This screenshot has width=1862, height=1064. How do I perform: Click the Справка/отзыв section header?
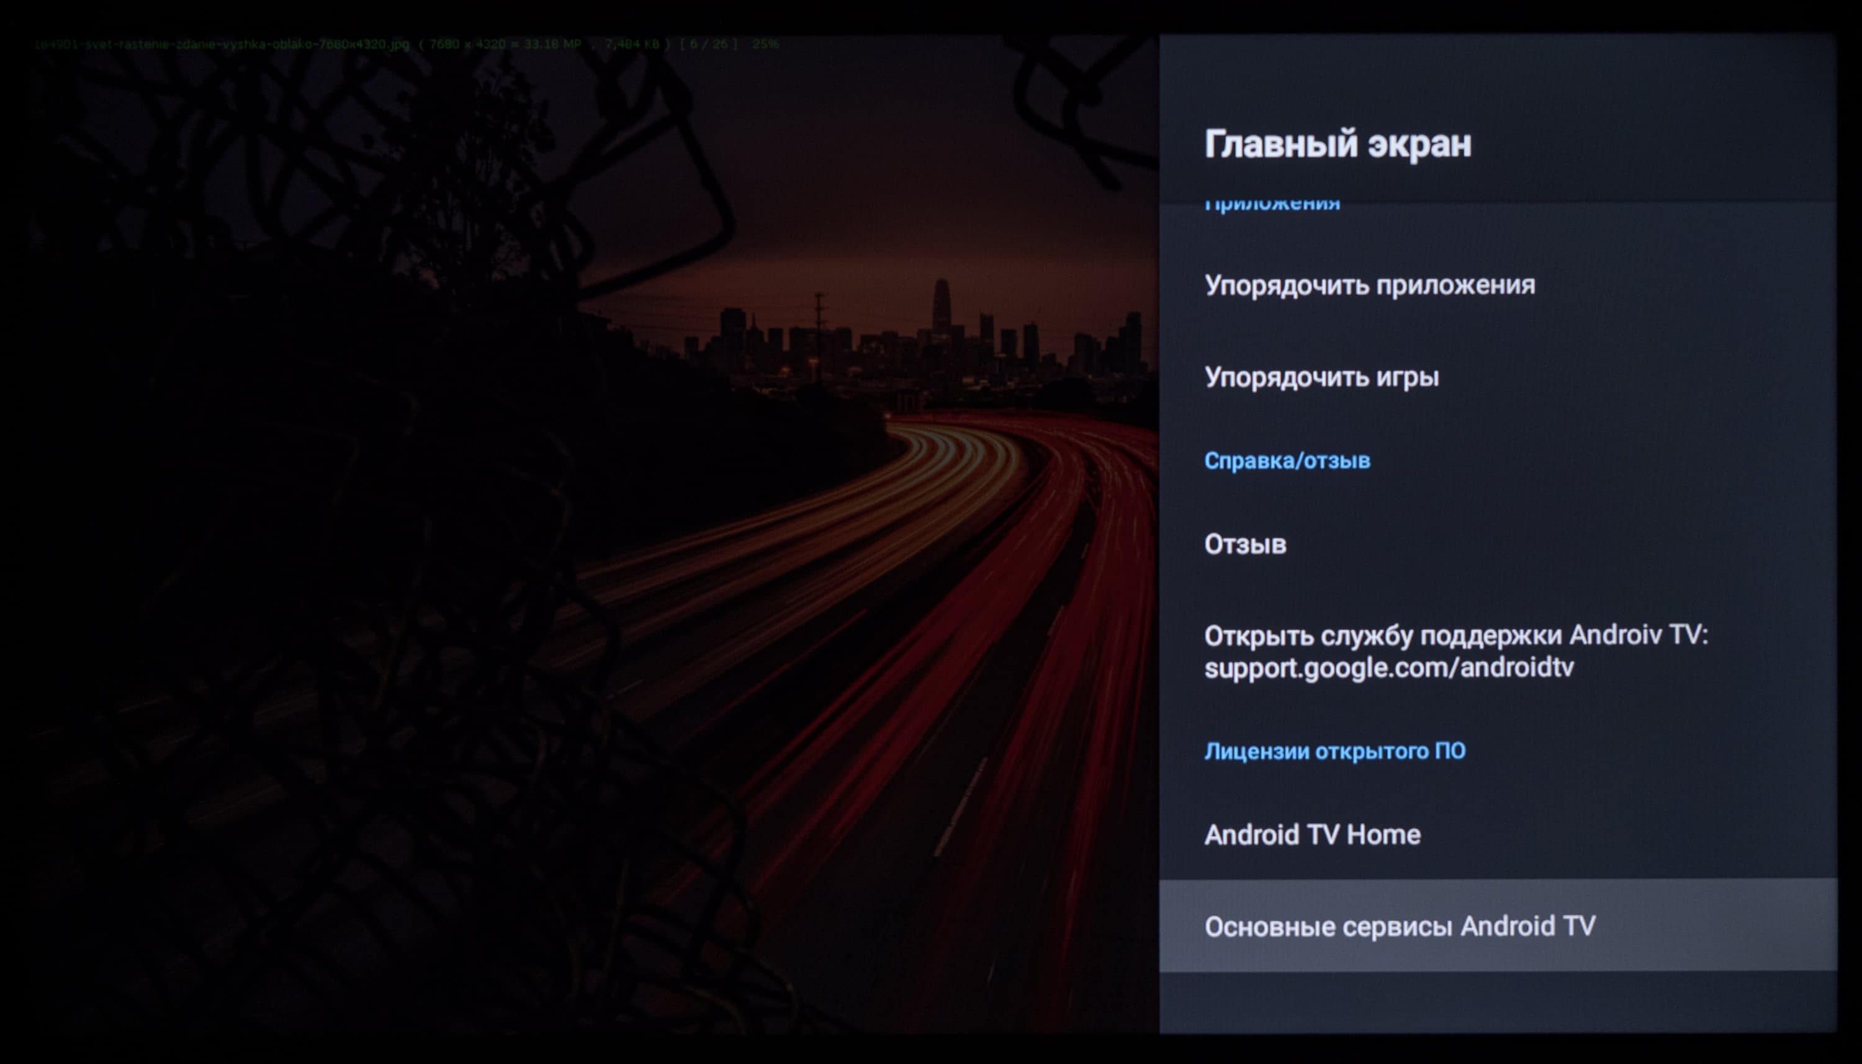coord(1287,461)
